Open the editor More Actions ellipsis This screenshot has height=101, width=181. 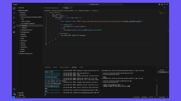click(x=167, y=8)
